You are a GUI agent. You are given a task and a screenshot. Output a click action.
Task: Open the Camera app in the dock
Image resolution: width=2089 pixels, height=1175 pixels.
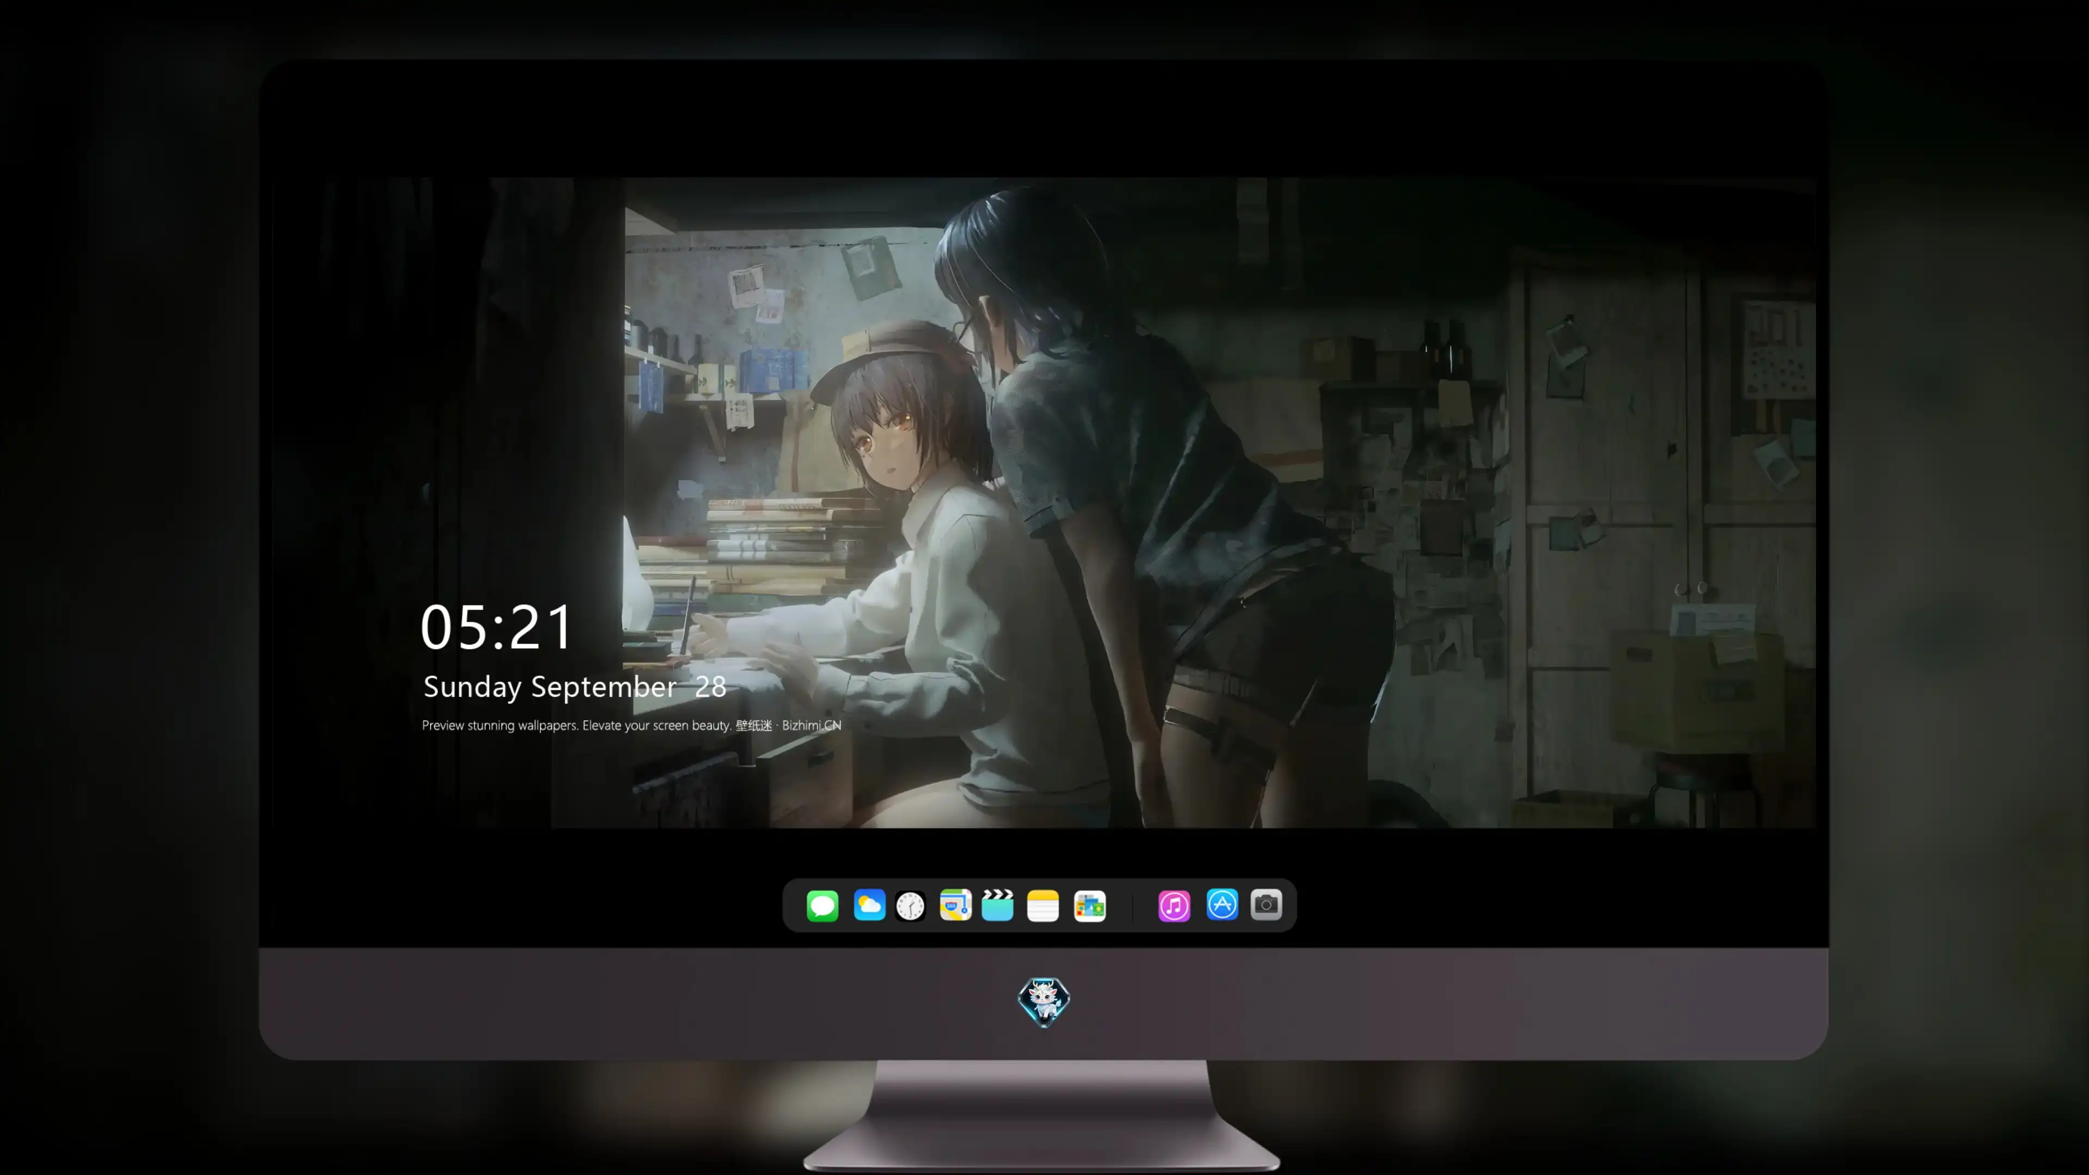(1266, 904)
